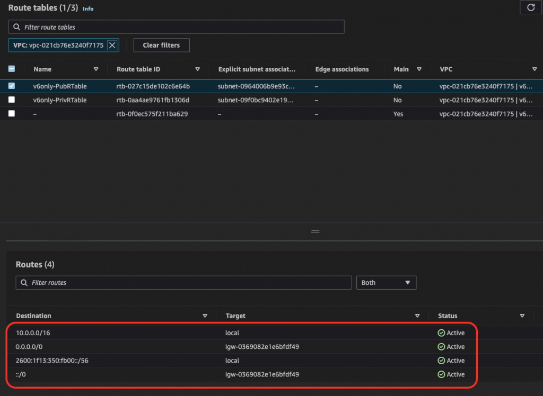Click the refresh route tables icon
This screenshot has height=396, width=543.
[531, 7]
